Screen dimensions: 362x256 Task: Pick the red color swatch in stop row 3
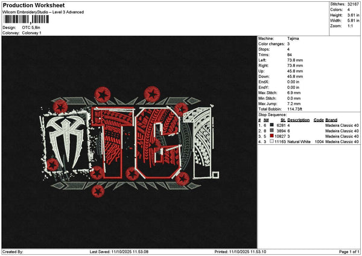point(271,136)
